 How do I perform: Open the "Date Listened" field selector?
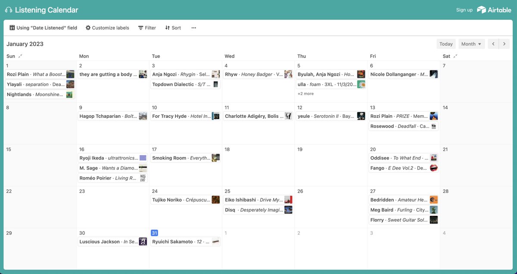(43, 28)
